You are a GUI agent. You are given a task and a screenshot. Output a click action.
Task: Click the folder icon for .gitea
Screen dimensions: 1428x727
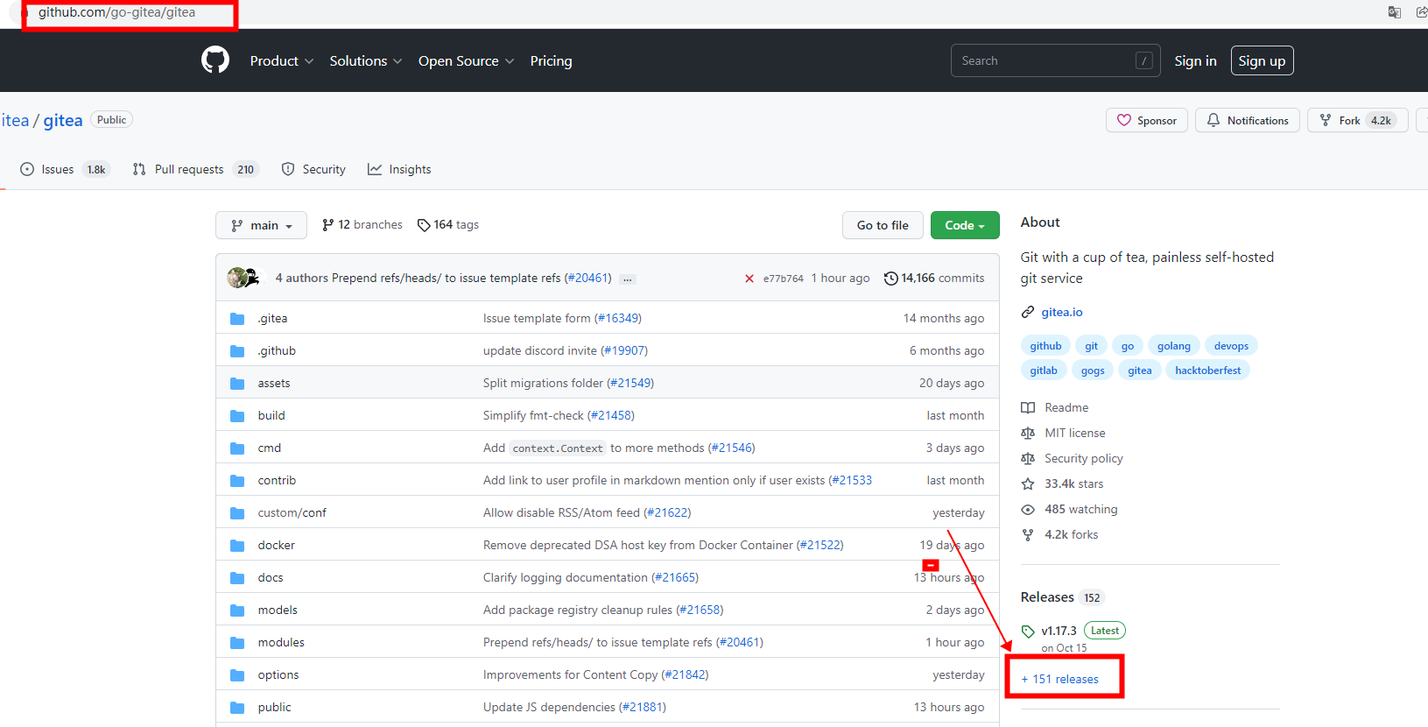point(237,319)
